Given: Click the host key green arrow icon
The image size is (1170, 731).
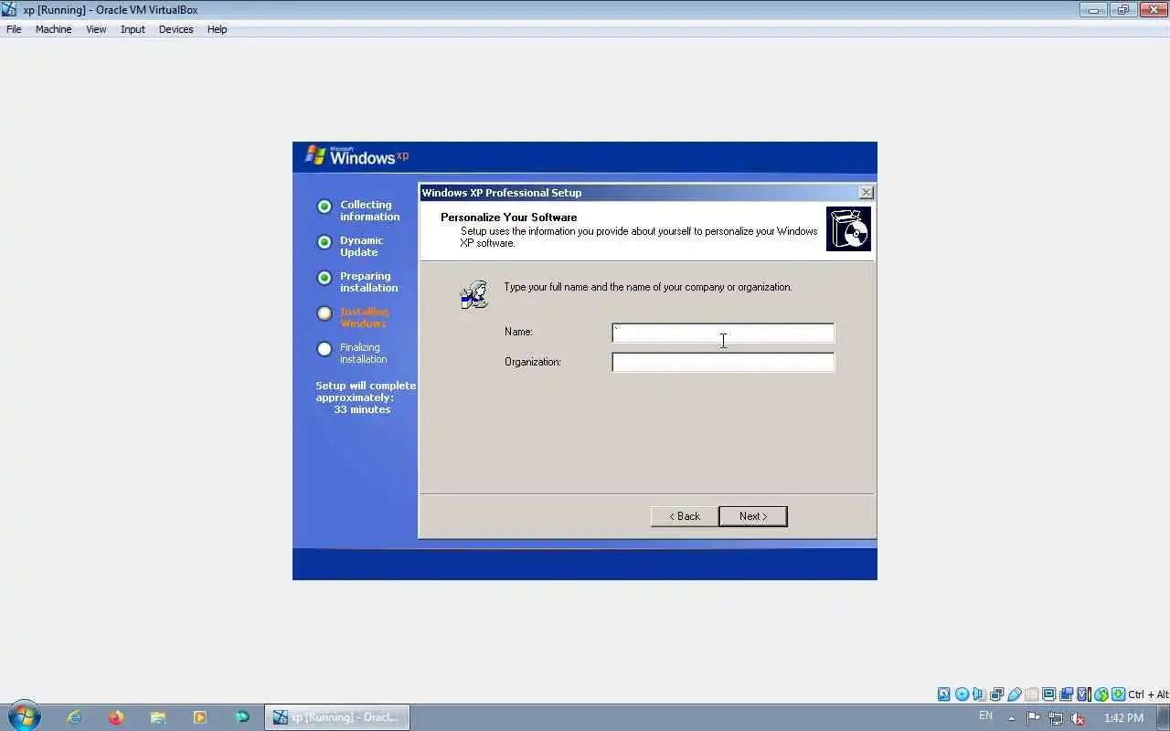Looking at the screenshot, I should click(x=1119, y=694).
